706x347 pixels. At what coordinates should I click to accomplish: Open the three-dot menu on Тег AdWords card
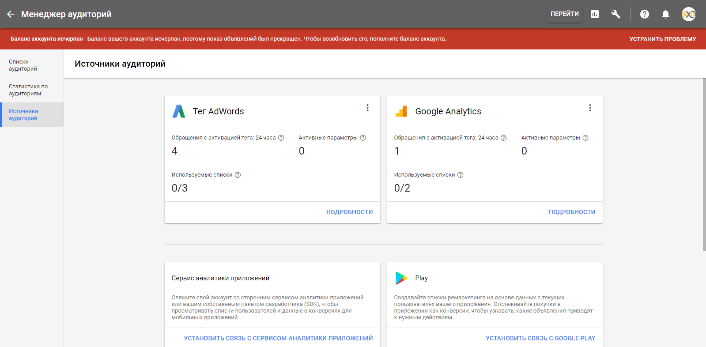click(x=367, y=108)
